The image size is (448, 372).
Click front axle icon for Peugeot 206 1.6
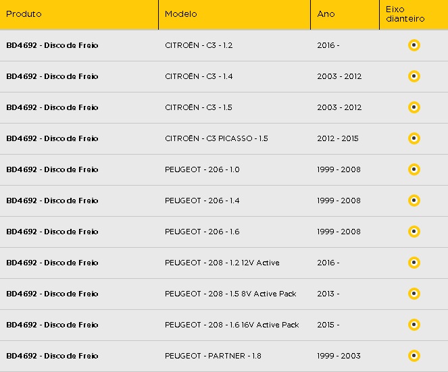click(x=414, y=232)
